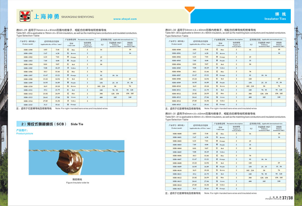The image size is (302, 206).
Task: Click the Shanghai Shenyong red logo emblem
Action: [25, 16]
